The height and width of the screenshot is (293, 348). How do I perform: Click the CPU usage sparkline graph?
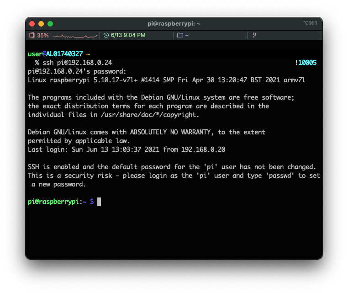click(x=74, y=35)
